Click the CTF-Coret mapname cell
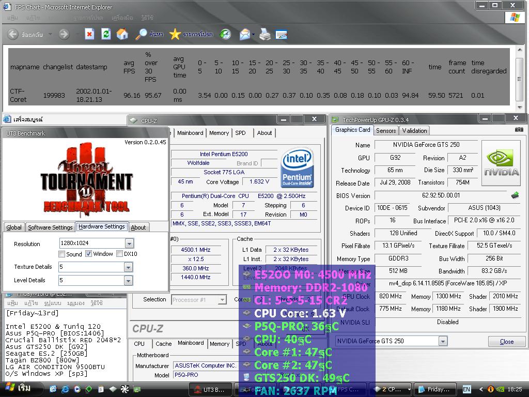This screenshot has width=529, height=397. tap(18, 95)
